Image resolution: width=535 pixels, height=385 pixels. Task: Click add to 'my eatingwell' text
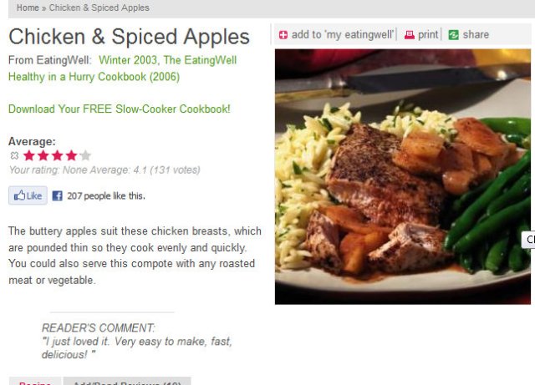click(343, 35)
